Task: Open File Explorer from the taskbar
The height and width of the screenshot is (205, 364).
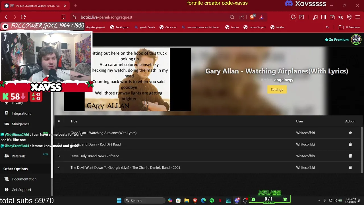Action: [187, 200]
